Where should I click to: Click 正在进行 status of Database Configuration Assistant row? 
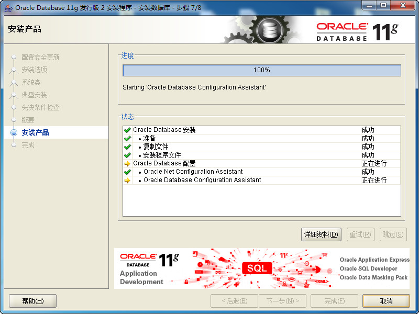click(374, 180)
